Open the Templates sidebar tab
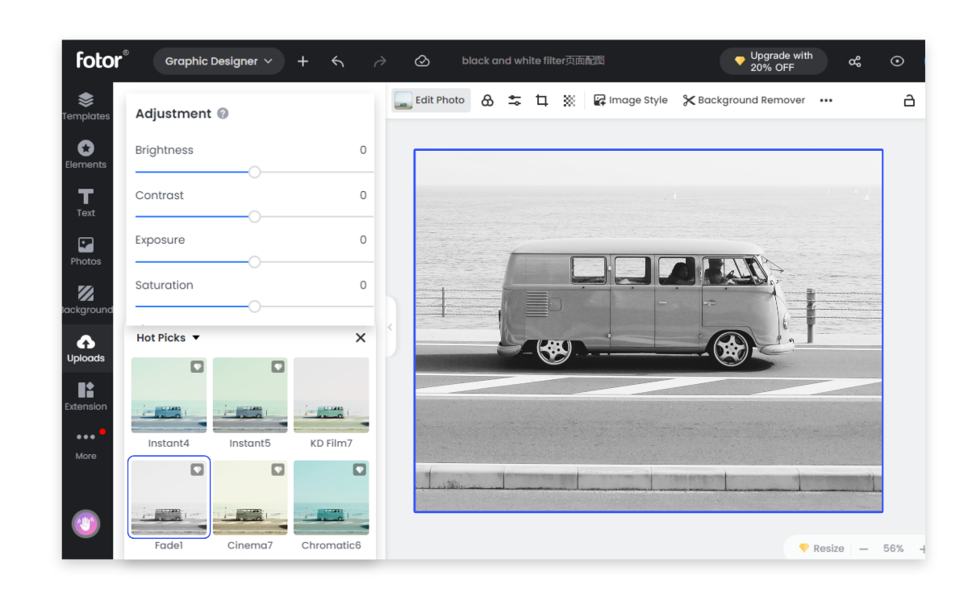Viewport: 968px width, 605px height. pos(86,106)
